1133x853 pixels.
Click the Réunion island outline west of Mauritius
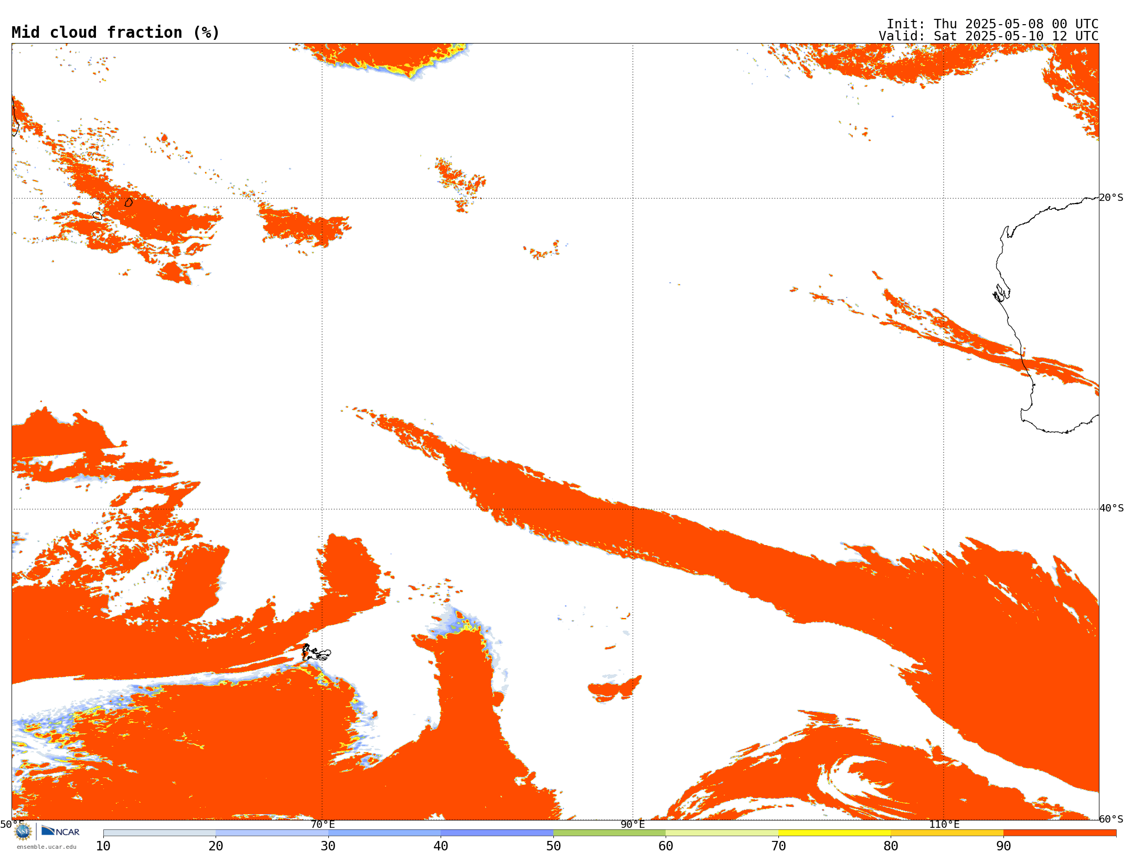click(x=97, y=215)
